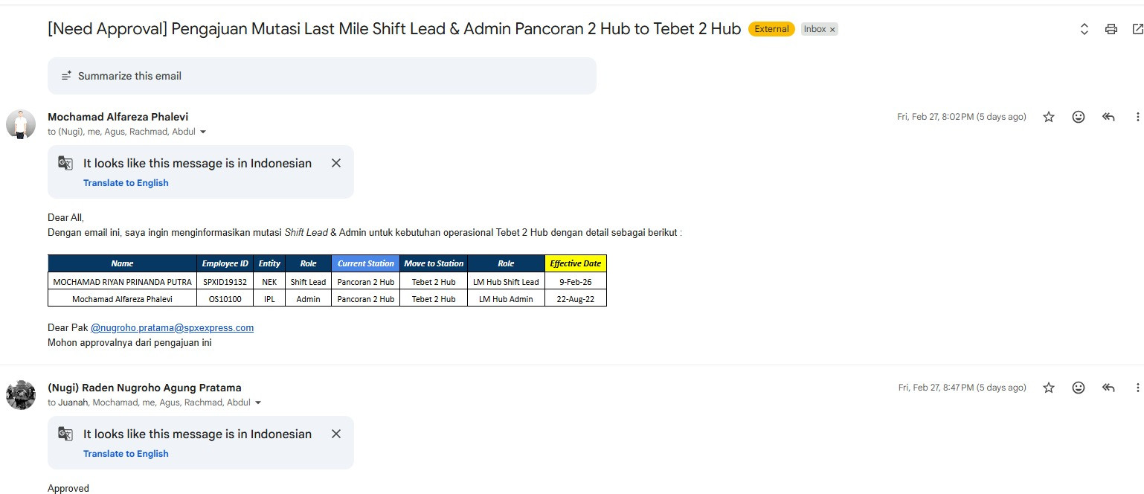The image size is (1144, 494).
Task: Dismiss translation banner on first message
Action: [x=336, y=163]
